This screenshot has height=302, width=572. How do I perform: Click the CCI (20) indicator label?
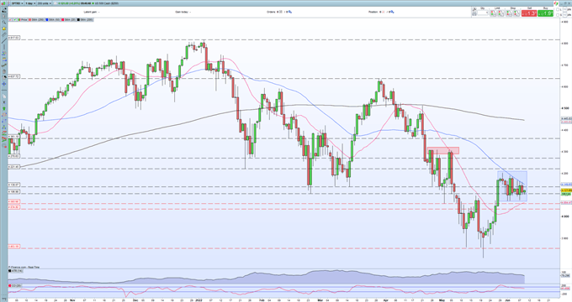15,286
